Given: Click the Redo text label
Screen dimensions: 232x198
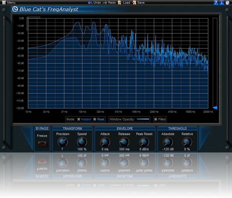Looking at the screenshot, I should pos(112,3).
